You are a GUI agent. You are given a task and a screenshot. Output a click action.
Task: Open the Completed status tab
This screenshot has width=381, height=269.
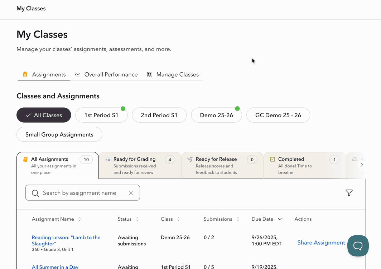(x=305, y=165)
